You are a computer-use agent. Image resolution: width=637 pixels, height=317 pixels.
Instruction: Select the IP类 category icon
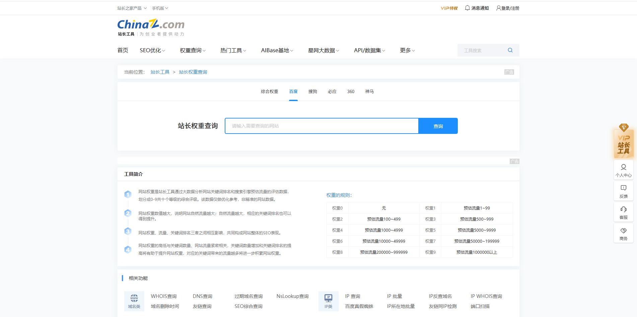tap(328, 301)
